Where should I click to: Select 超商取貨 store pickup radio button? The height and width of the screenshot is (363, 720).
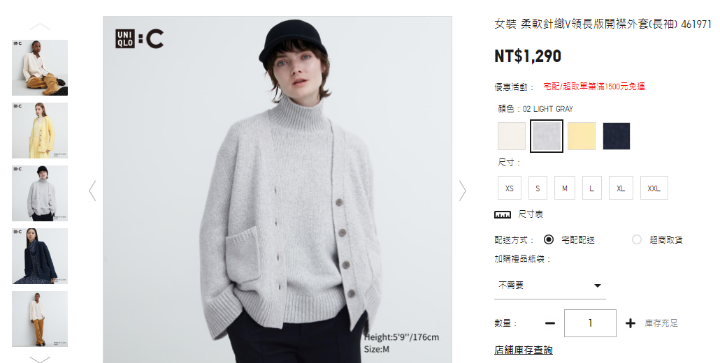click(636, 239)
